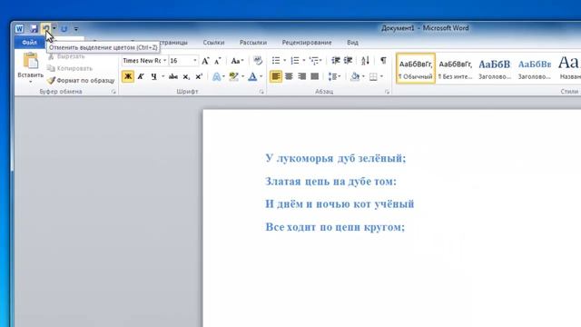Click the line У лукоморья дуб зелёный
Image resolution: width=581 pixels, height=327 pixels.
(336, 158)
